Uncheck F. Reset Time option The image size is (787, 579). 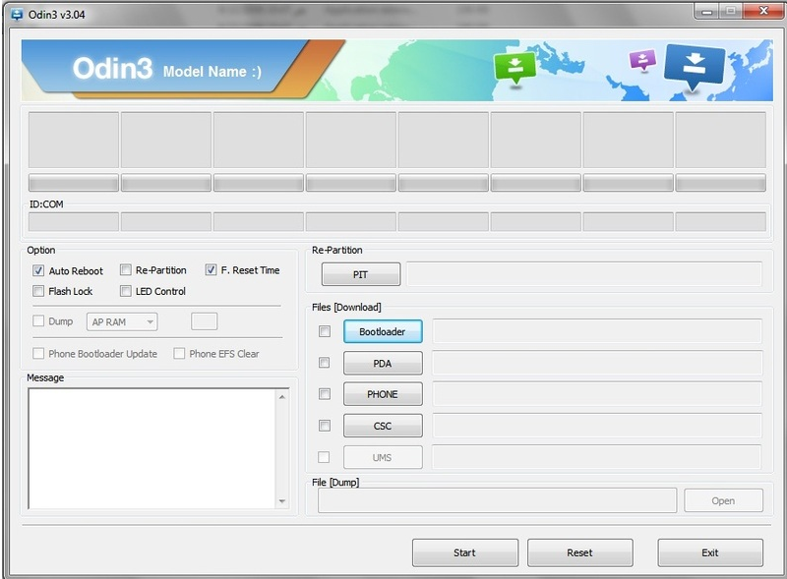(211, 270)
